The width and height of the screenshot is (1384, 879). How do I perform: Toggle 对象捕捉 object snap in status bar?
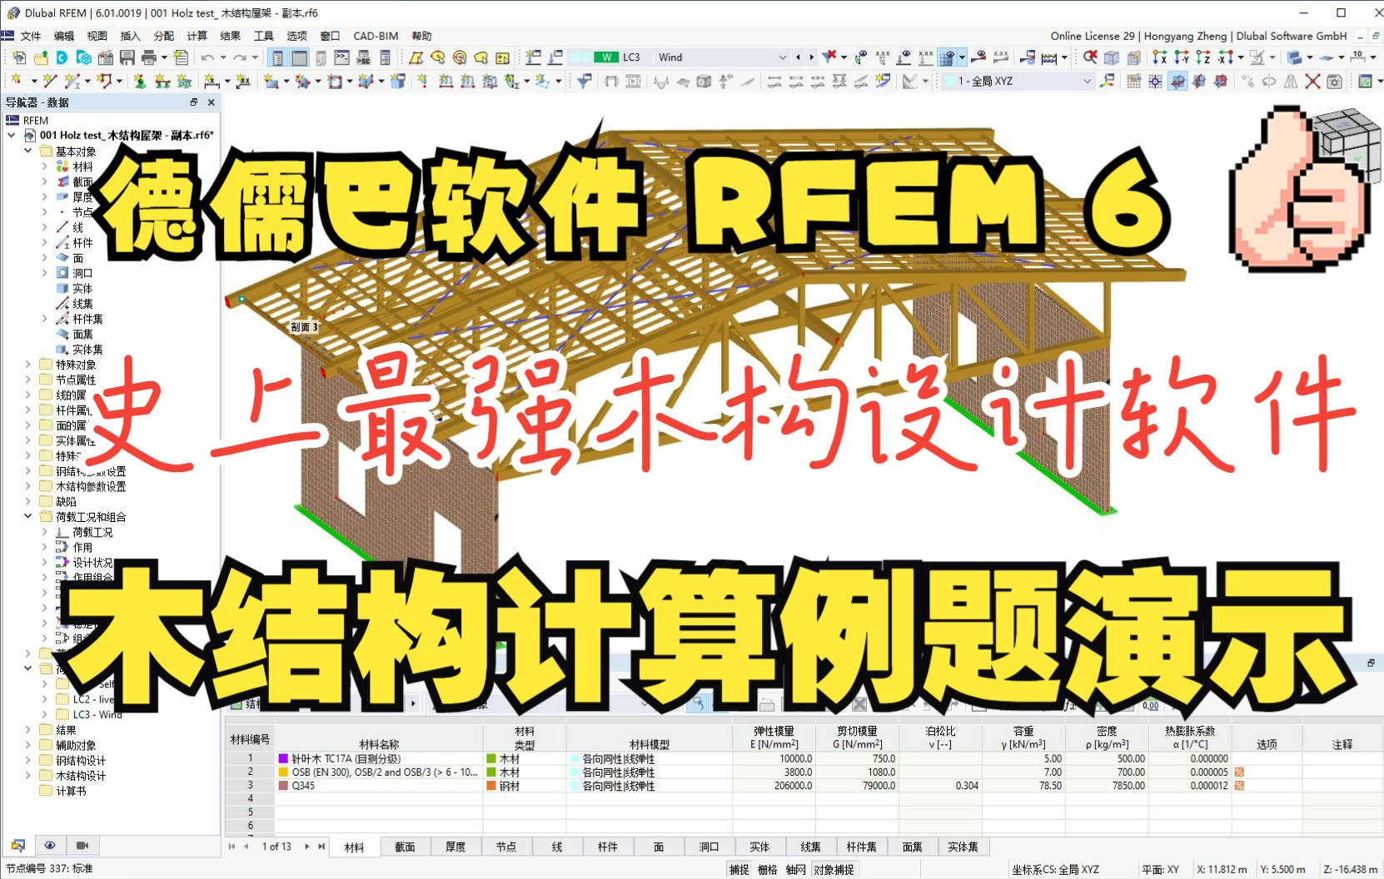[834, 870]
